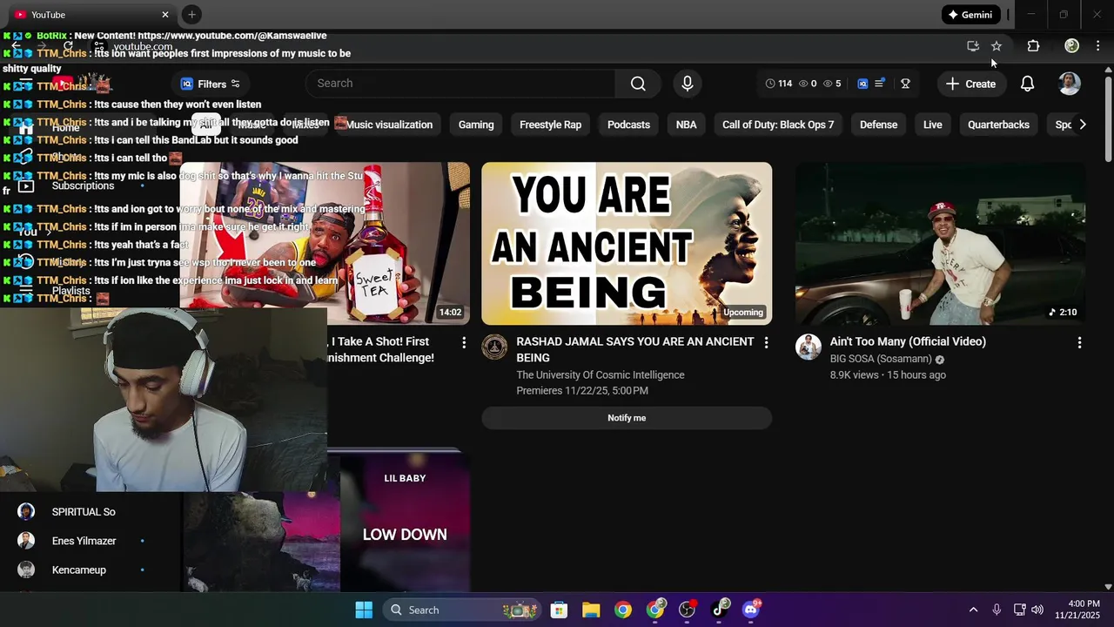Open Microsoft Store from taskbar

559,610
